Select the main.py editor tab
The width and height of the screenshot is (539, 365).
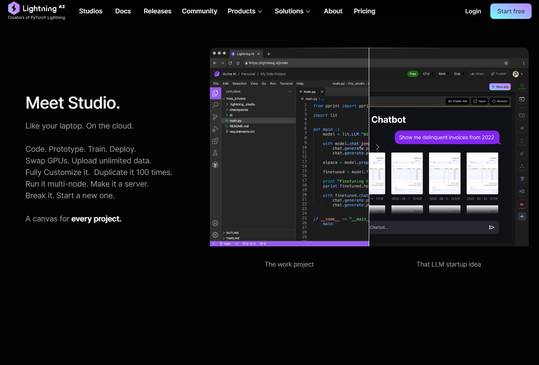(310, 92)
